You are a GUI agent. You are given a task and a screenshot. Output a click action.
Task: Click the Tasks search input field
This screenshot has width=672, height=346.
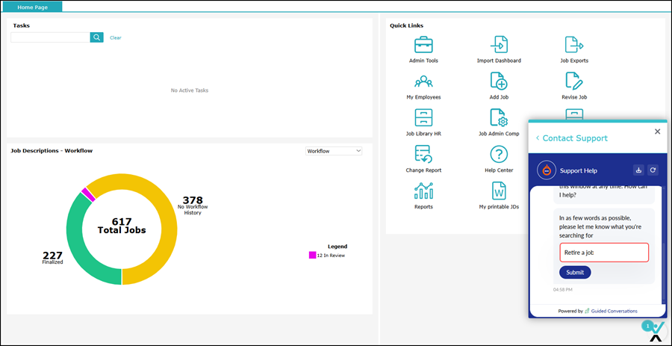(x=50, y=37)
